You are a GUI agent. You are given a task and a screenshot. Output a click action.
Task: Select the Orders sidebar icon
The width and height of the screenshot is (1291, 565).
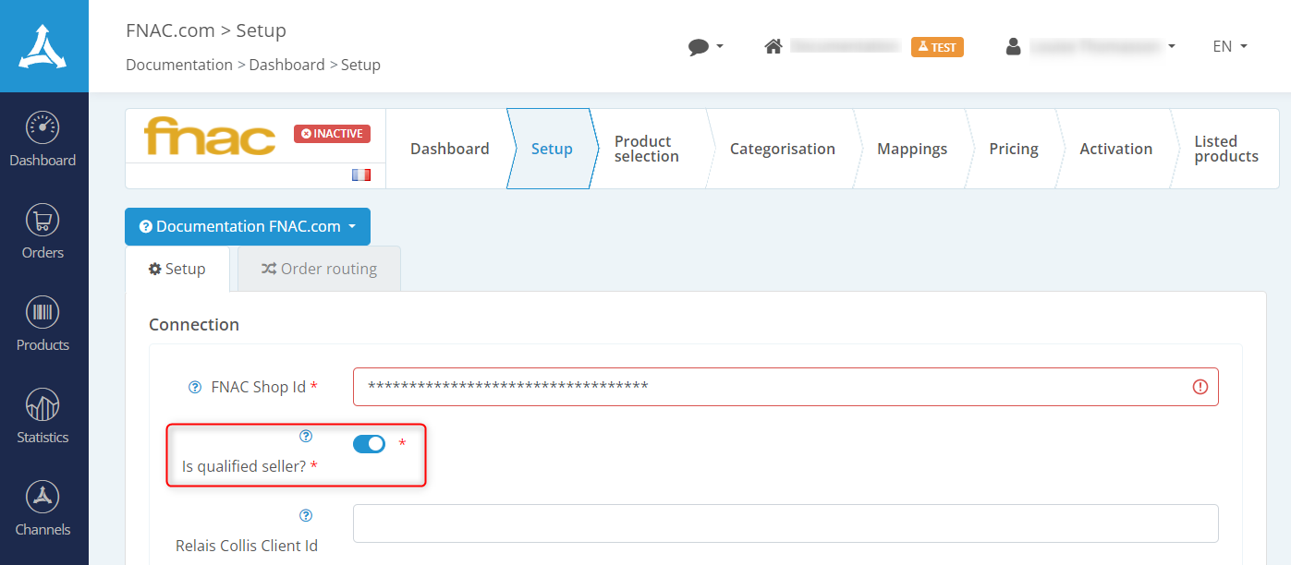(x=43, y=231)
